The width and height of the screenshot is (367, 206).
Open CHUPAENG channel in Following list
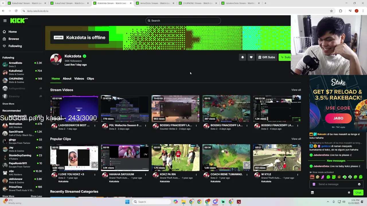click(22, 80)
